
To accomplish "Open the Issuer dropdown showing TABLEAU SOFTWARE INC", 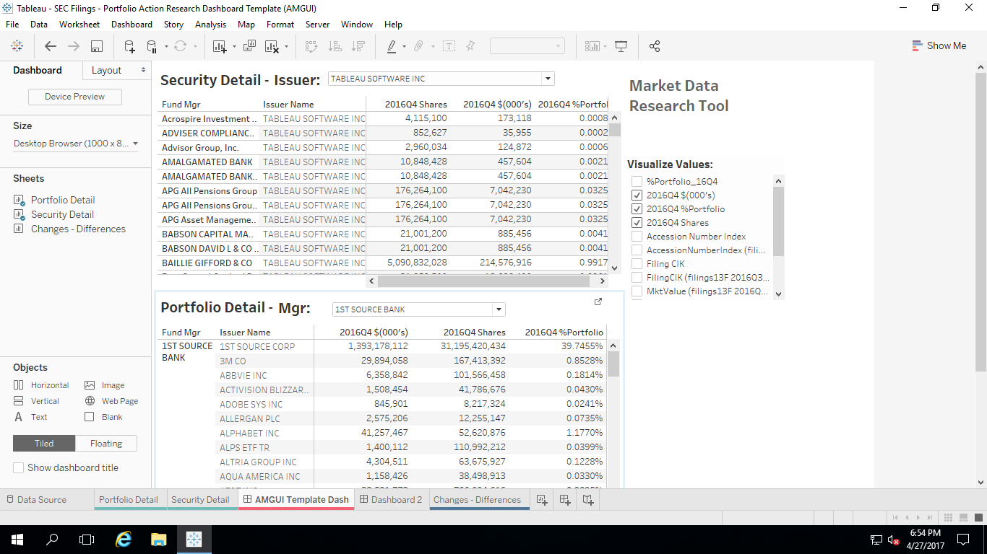I will (548, 79).
